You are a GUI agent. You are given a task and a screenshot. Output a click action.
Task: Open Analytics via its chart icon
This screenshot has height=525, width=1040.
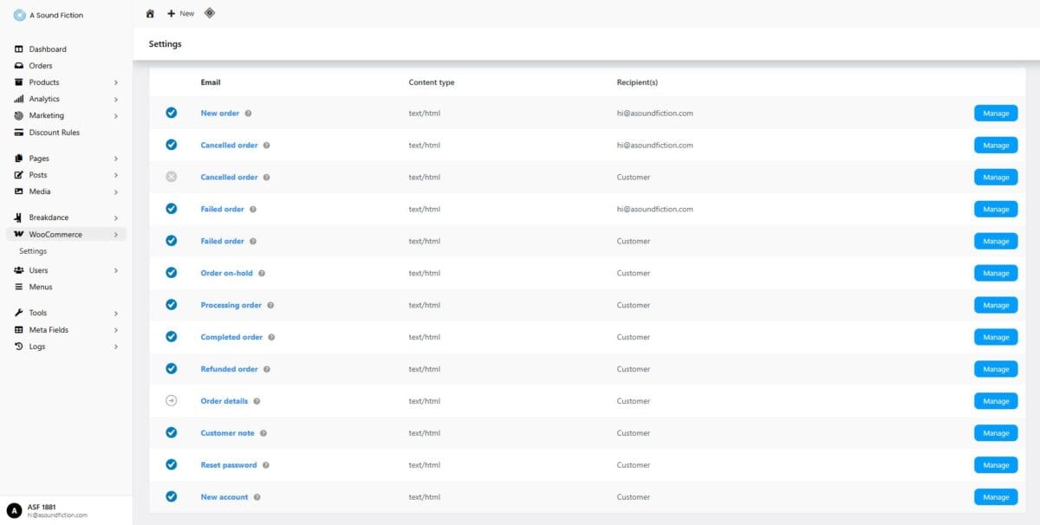point(19,98)
